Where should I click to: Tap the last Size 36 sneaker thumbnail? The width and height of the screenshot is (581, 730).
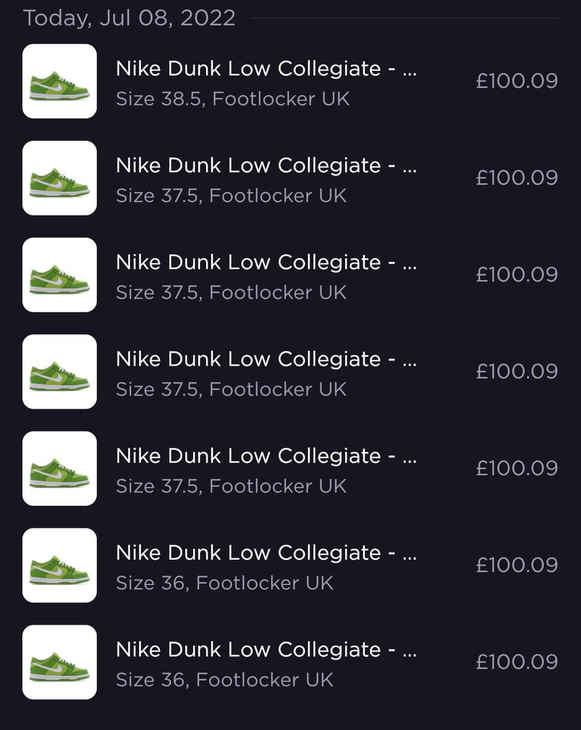[60, 662]
